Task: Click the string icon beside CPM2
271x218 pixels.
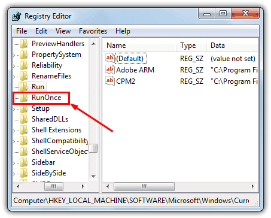Action: click(110, 81)
